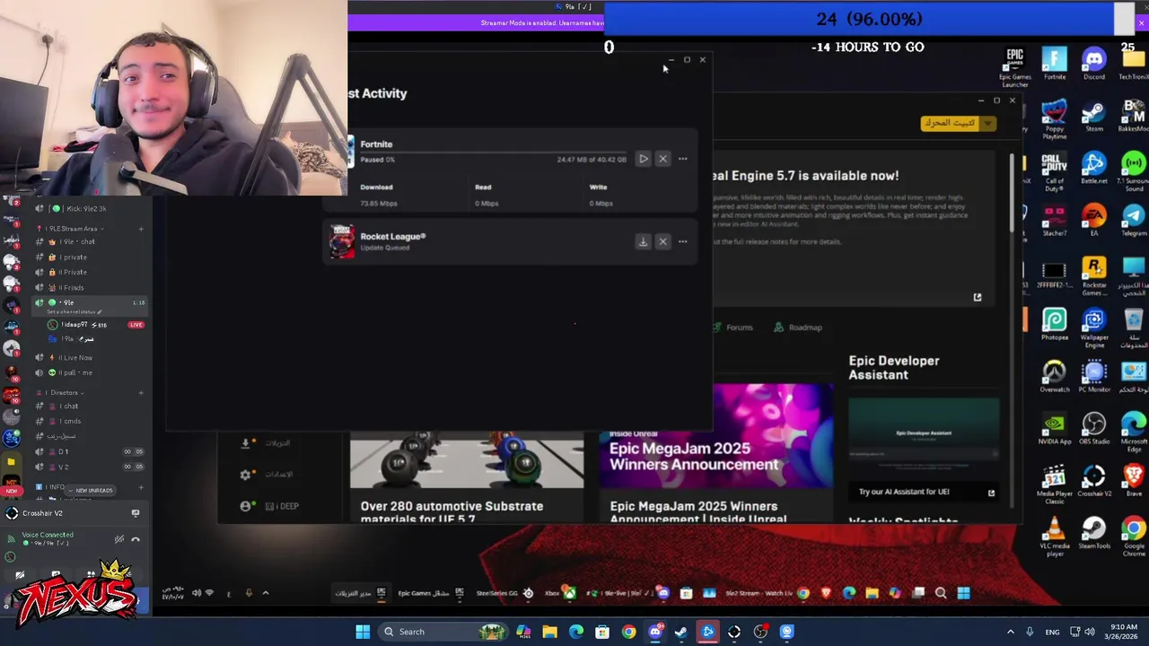
Task: Click Try our AI Assistant for UE
Action: click(x=923, y=492)
